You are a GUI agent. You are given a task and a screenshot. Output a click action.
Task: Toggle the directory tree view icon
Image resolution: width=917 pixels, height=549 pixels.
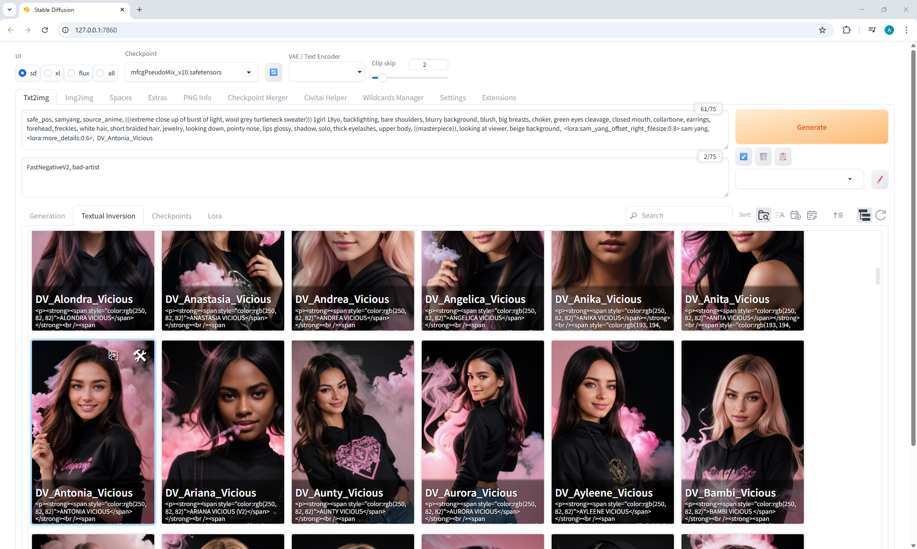(x=864, y=215)
